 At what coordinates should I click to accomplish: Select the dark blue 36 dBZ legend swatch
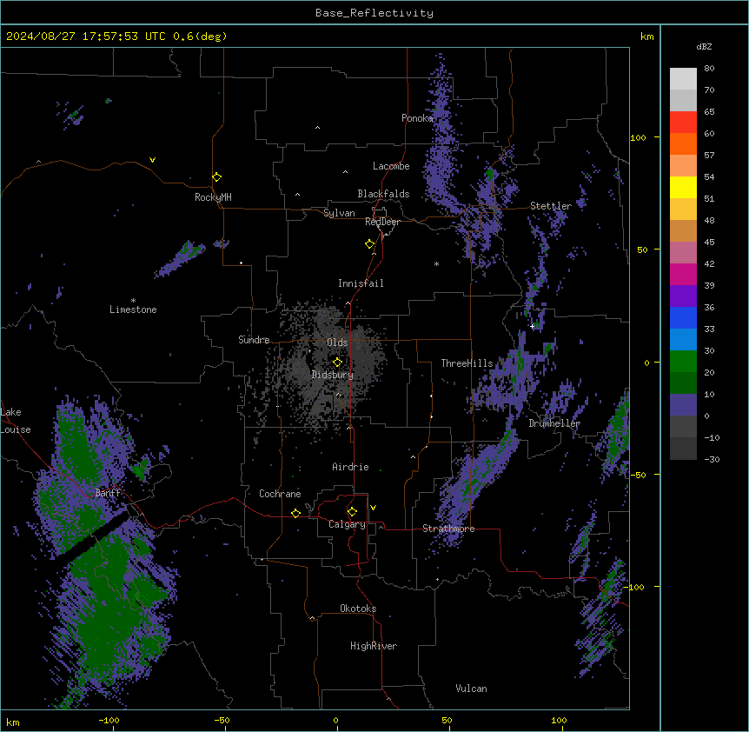[683, 317]
